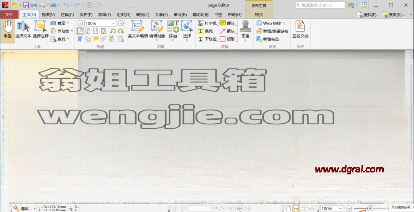This screenshot has height=212, width=414.
Task: Open the File (文件) menu
Action: [9, 15]
